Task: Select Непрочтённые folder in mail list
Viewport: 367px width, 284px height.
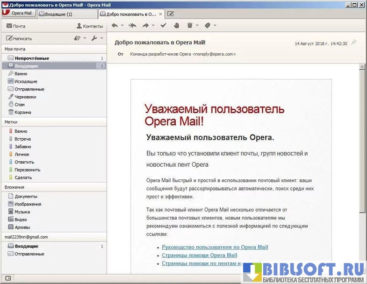Action: (32, 58)
